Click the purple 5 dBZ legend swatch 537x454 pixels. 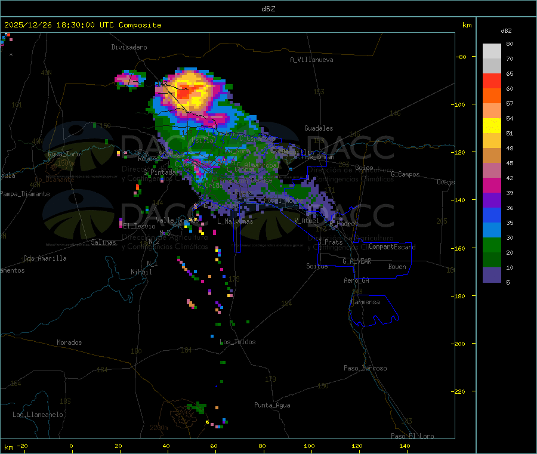pyautogui.click(x=492, y=275)
